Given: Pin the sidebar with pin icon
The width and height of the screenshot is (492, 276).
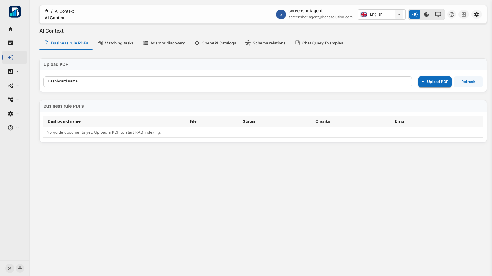Looking at the screenshot, I should tap(20, 268).
